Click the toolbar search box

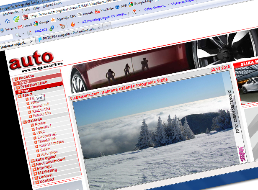[x=7, y=37]
